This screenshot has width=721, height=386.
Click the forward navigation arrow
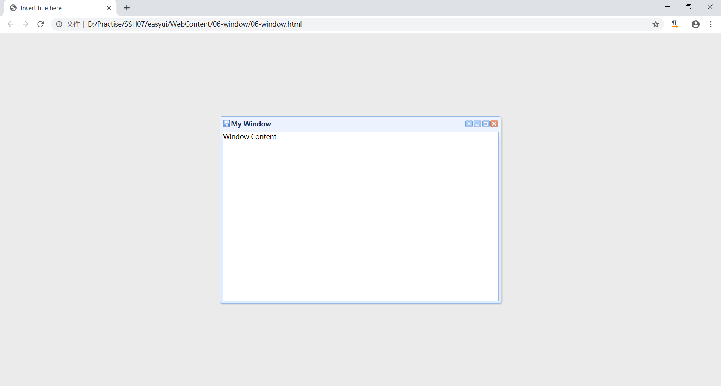25,24
